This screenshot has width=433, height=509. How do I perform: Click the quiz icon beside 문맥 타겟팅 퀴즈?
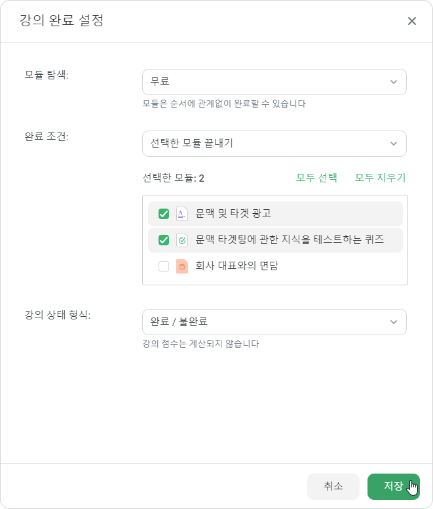(182, 240)
